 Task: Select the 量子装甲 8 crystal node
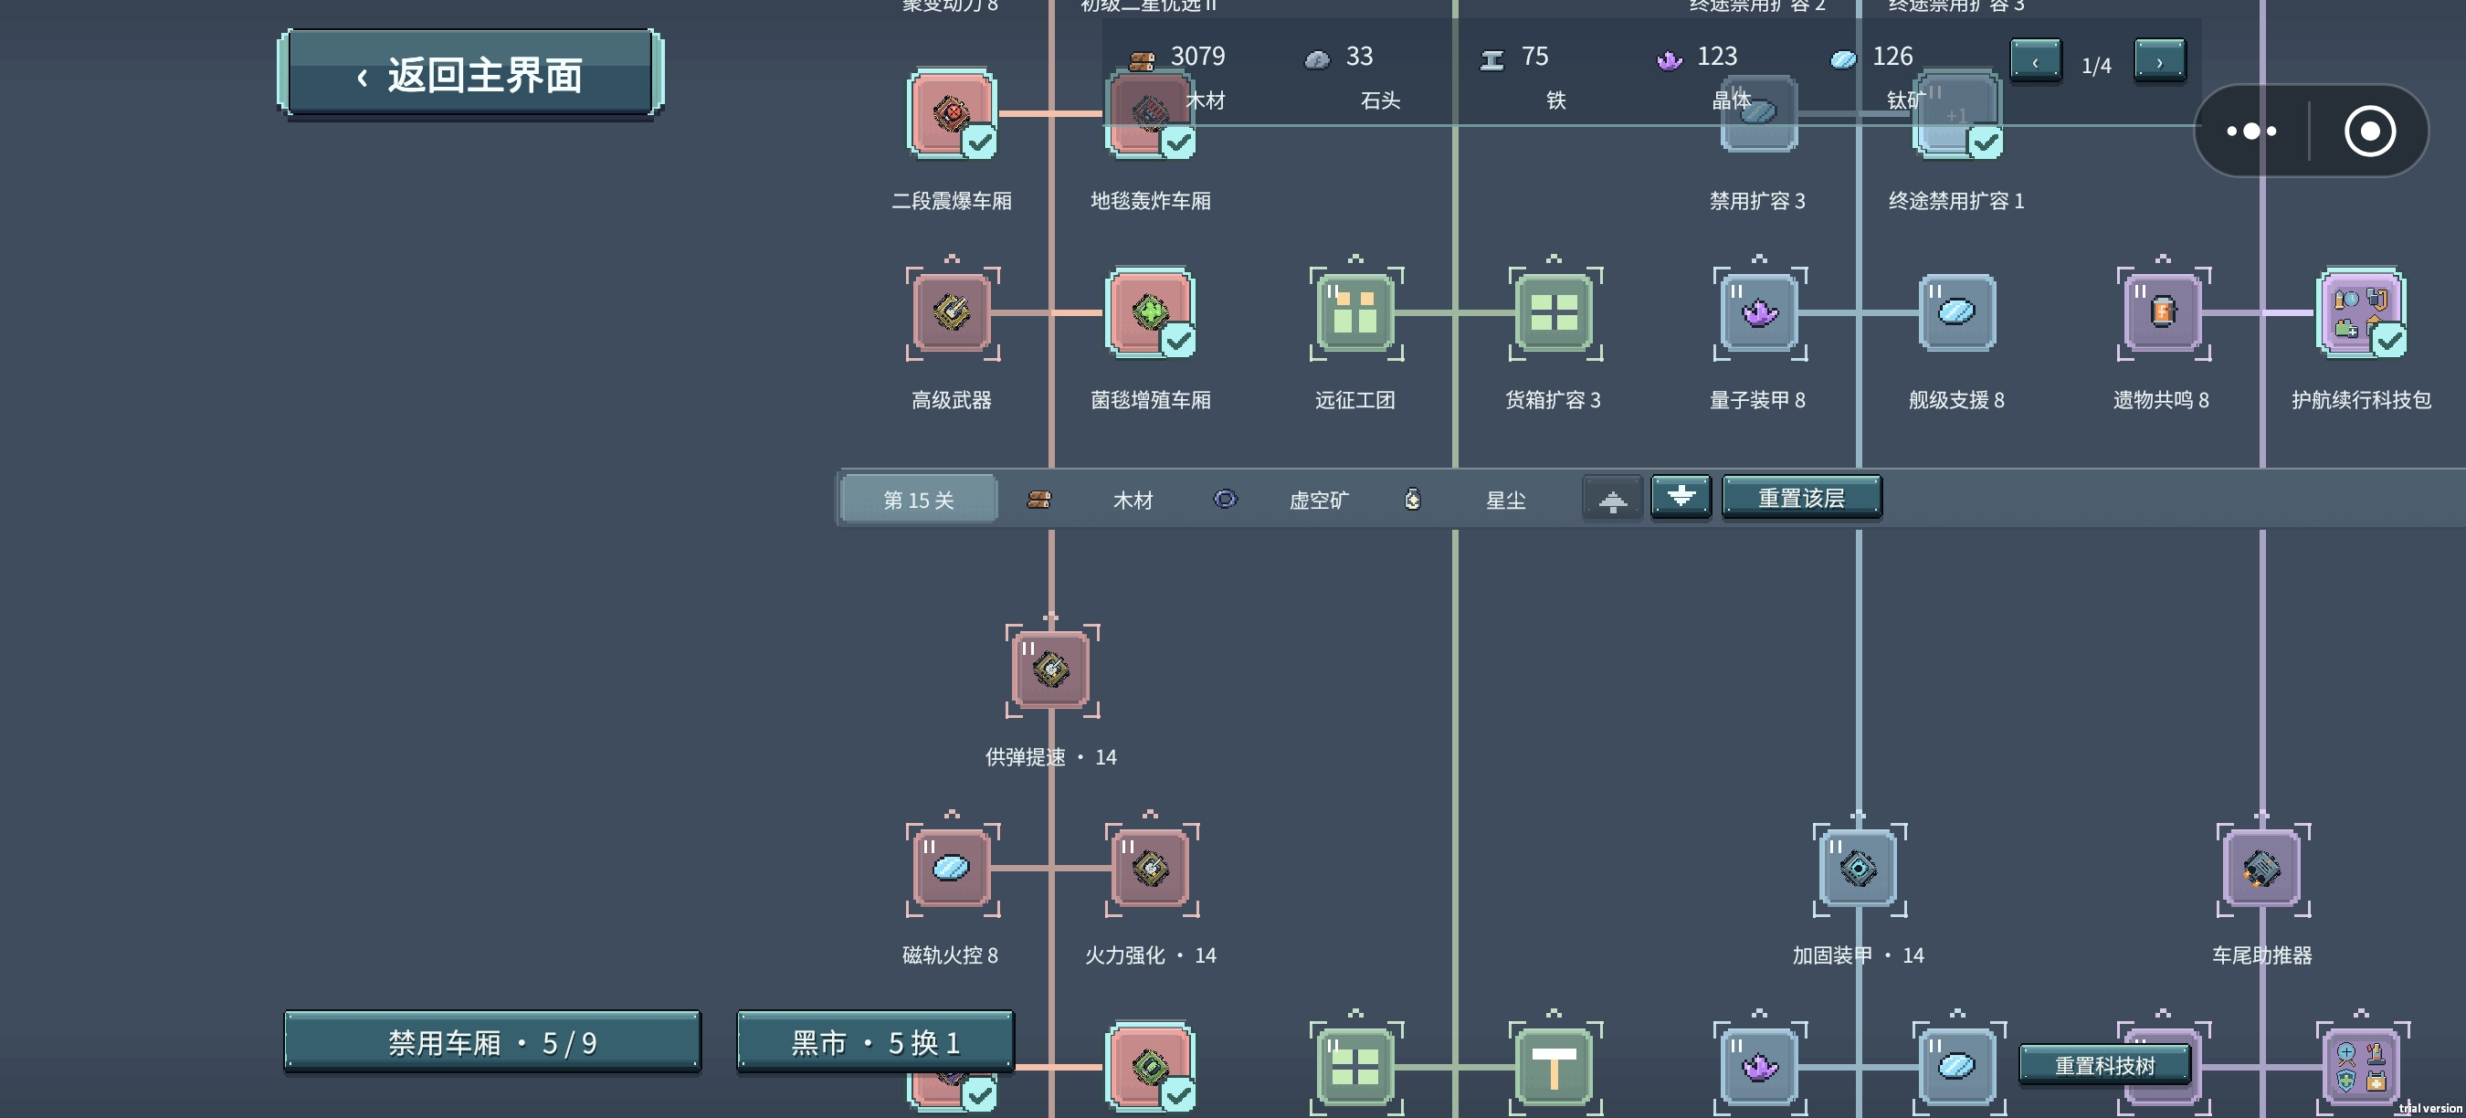click(x=1758, y=312)
